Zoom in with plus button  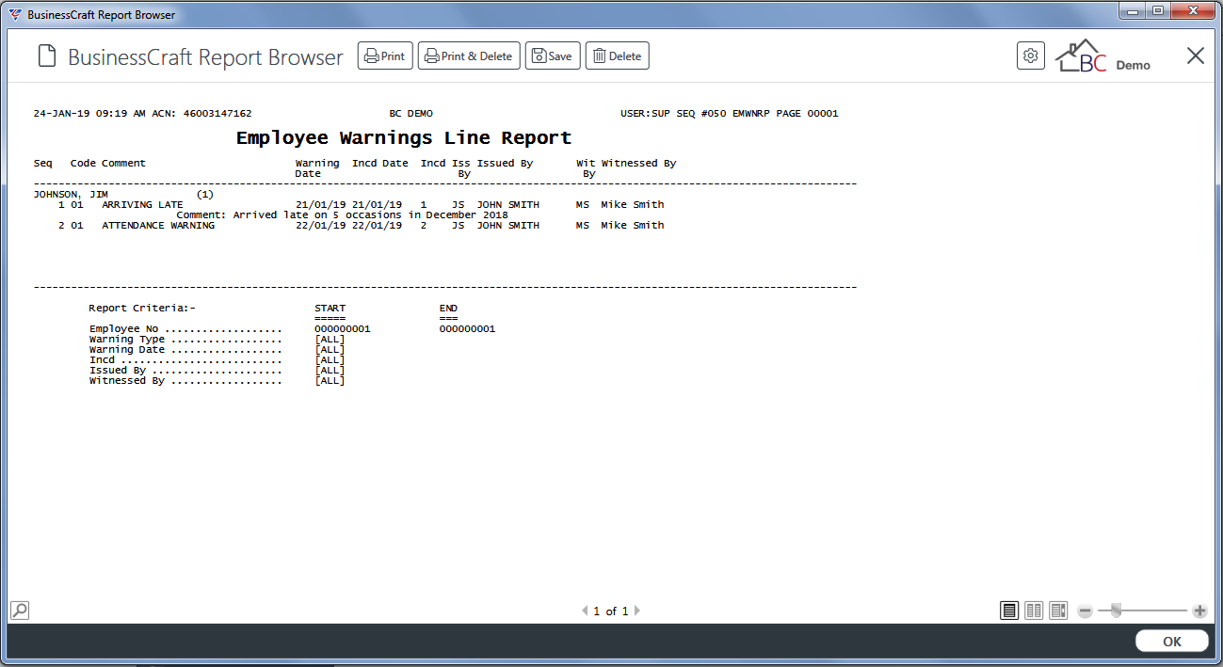click(x=1199, y=611)
